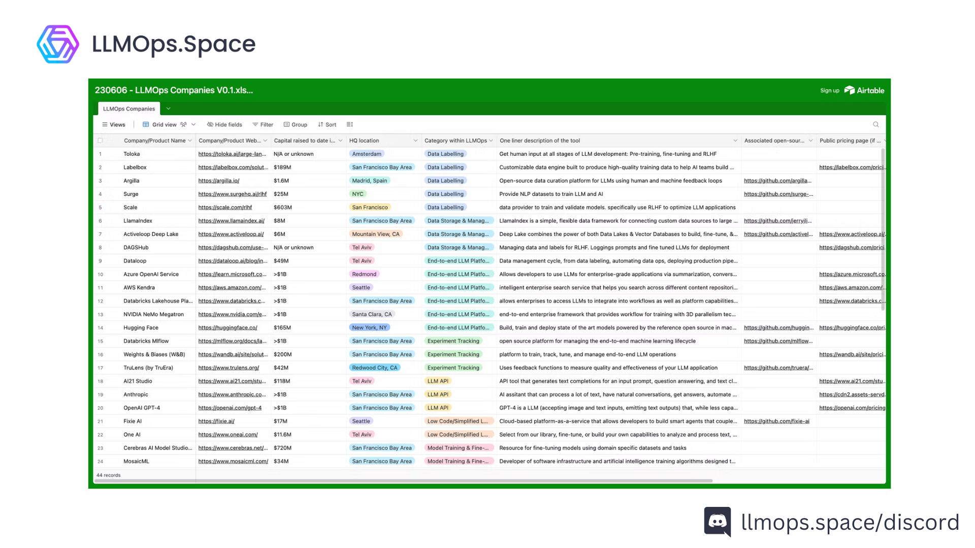Click the 44 records count
The image size is (975, 548).
click(x=109, y=475)
